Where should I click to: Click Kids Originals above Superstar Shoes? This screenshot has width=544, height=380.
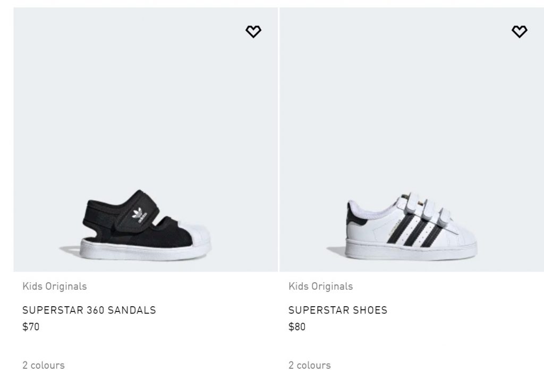[321, 286]
